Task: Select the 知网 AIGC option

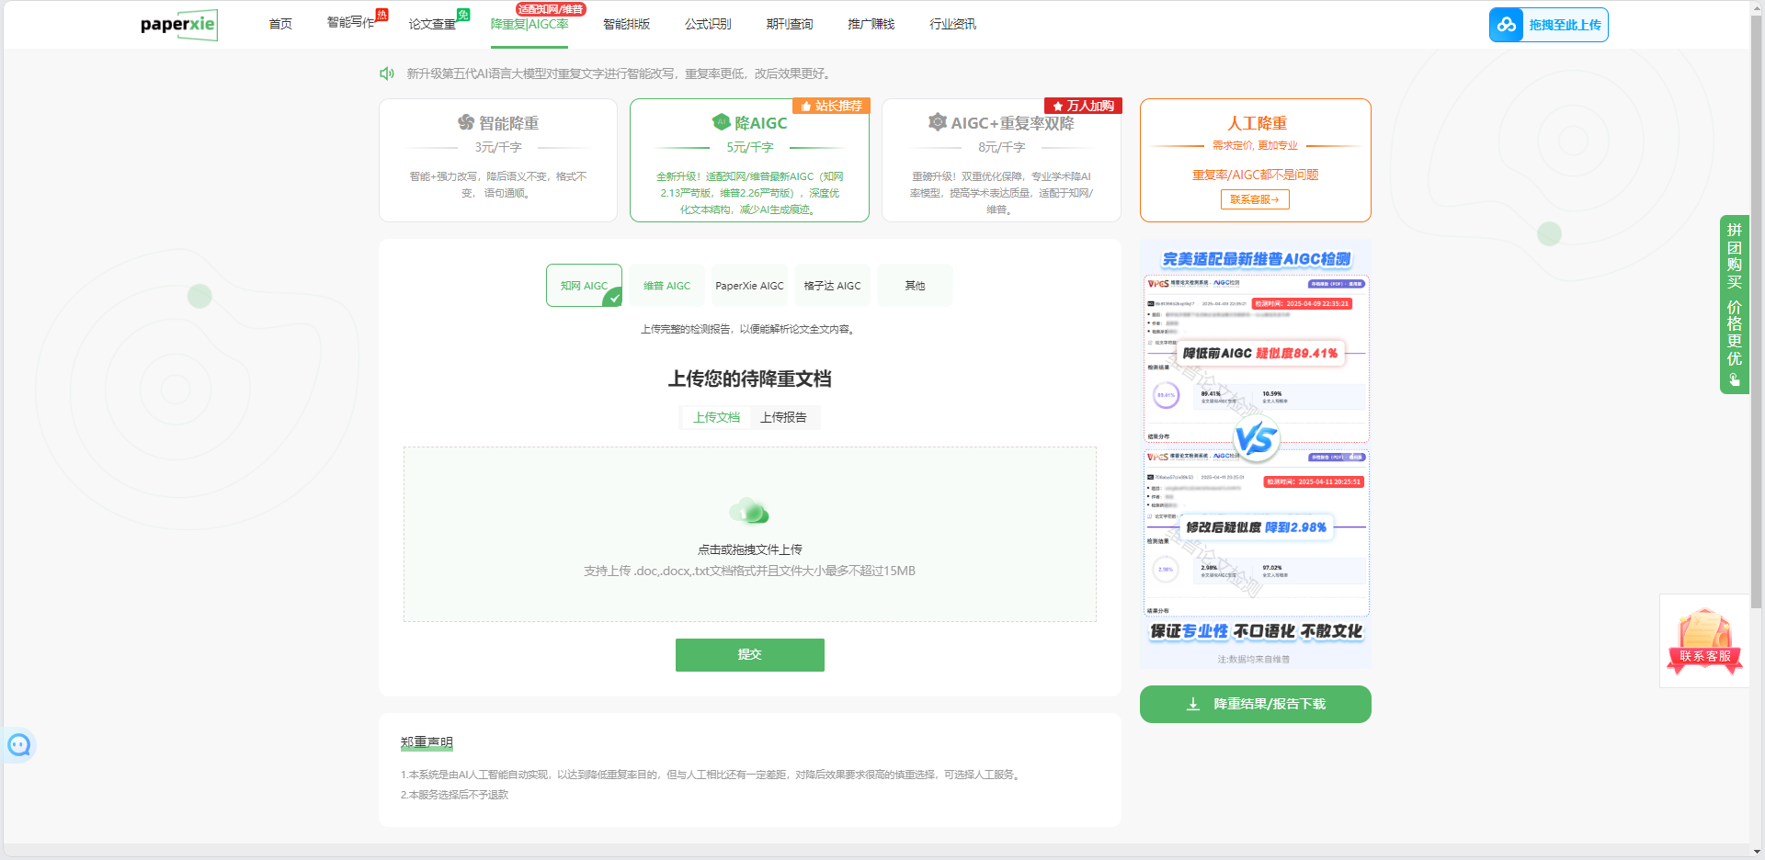Action: pos(584,286)
